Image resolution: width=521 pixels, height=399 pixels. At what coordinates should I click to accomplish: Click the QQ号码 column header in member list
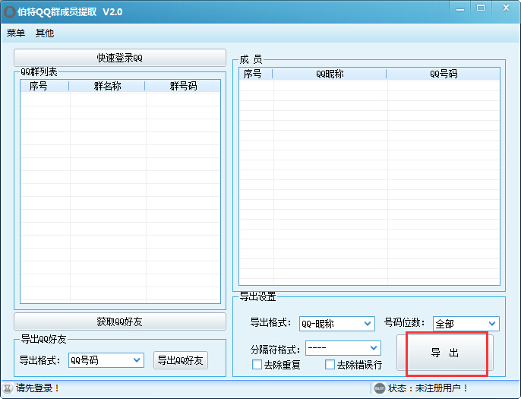click(x=444, y=74)
